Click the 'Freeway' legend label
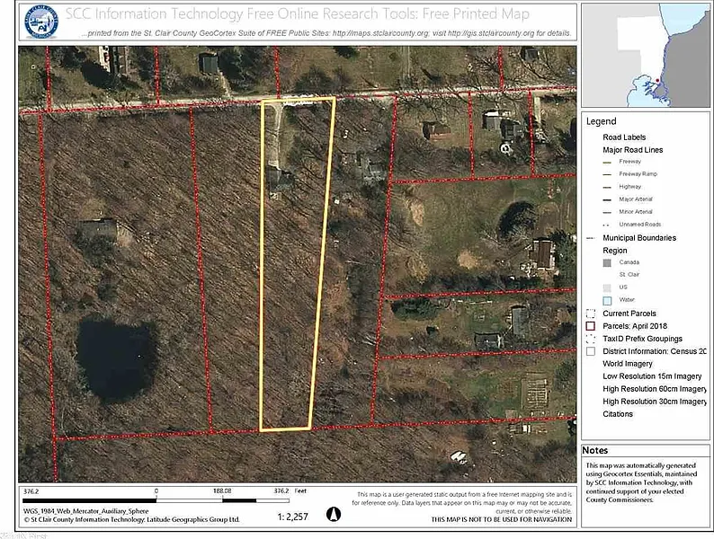 click(629, 162)
